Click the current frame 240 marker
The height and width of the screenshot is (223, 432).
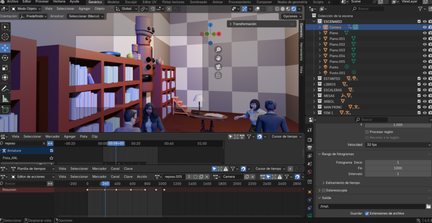[x=105, y=183]
